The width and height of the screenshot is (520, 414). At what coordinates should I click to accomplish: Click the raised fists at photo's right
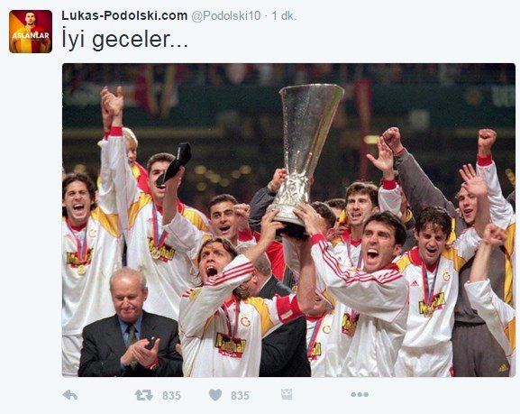(487, 141)
